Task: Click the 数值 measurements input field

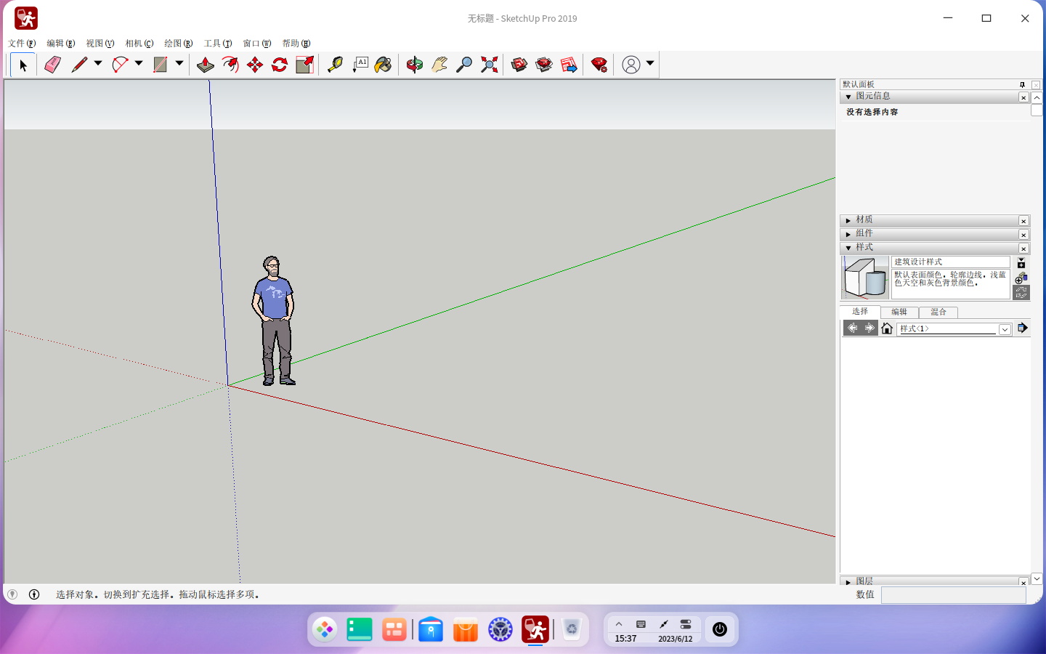Action: pos(953,595)
